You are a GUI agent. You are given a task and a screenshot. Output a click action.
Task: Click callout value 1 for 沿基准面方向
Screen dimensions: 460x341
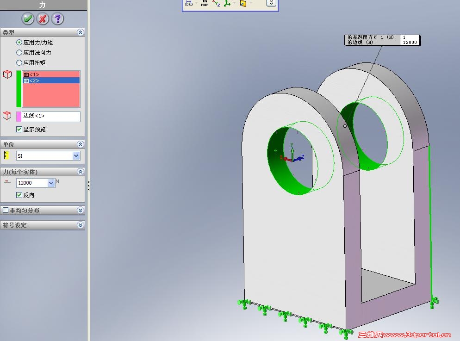click(410, 37)
